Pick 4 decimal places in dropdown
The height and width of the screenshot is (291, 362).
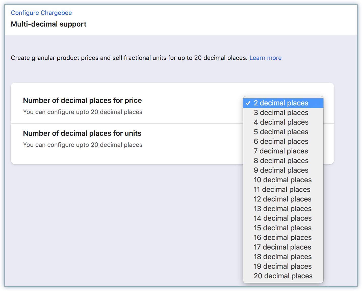coord(281,122)
